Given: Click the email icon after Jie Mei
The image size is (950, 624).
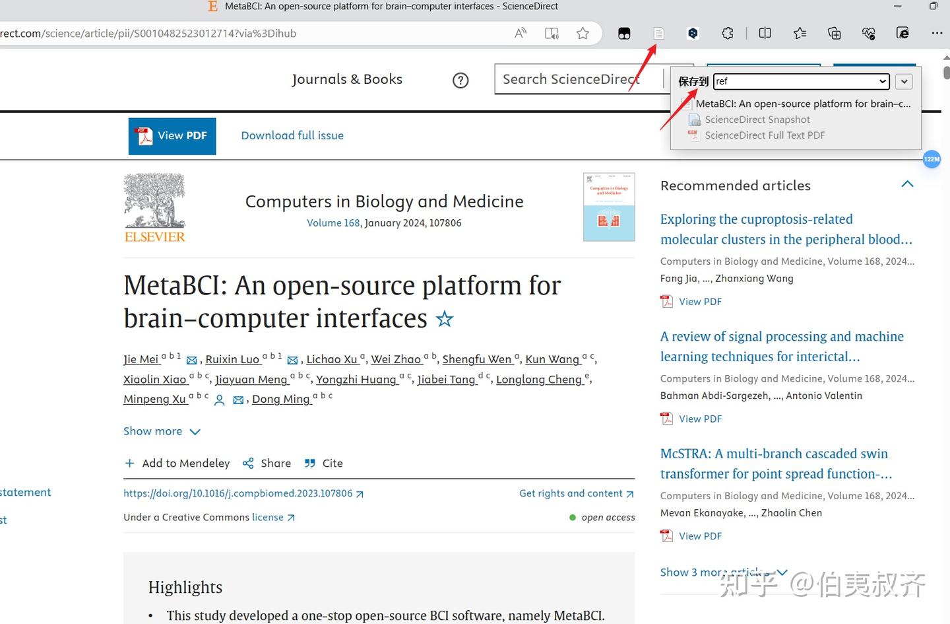Looking at the screenshot, I should 192,361.
